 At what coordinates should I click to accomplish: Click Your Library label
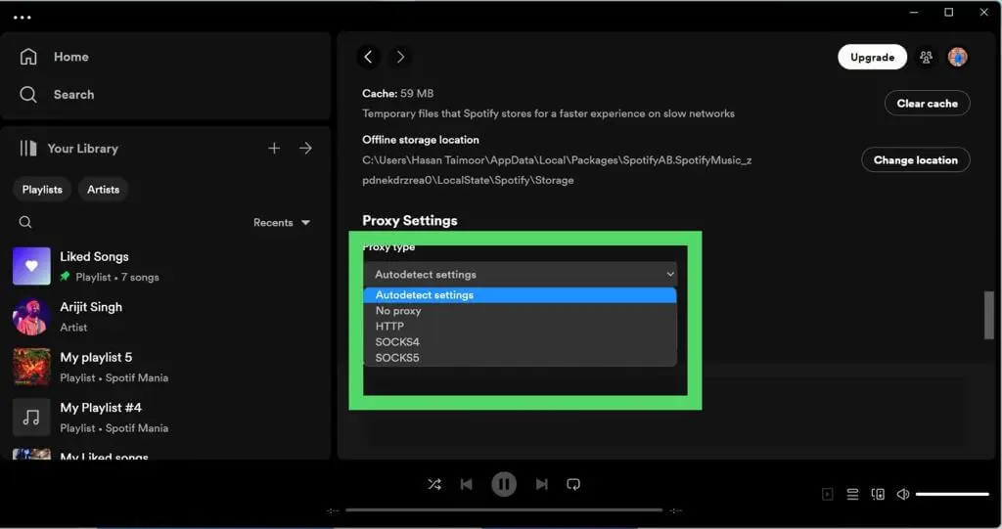[x=82, y=149]
